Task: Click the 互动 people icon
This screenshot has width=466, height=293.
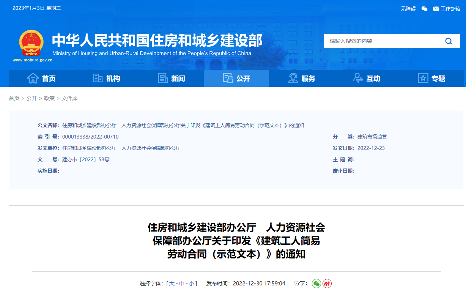Action: tap(358, 78)
